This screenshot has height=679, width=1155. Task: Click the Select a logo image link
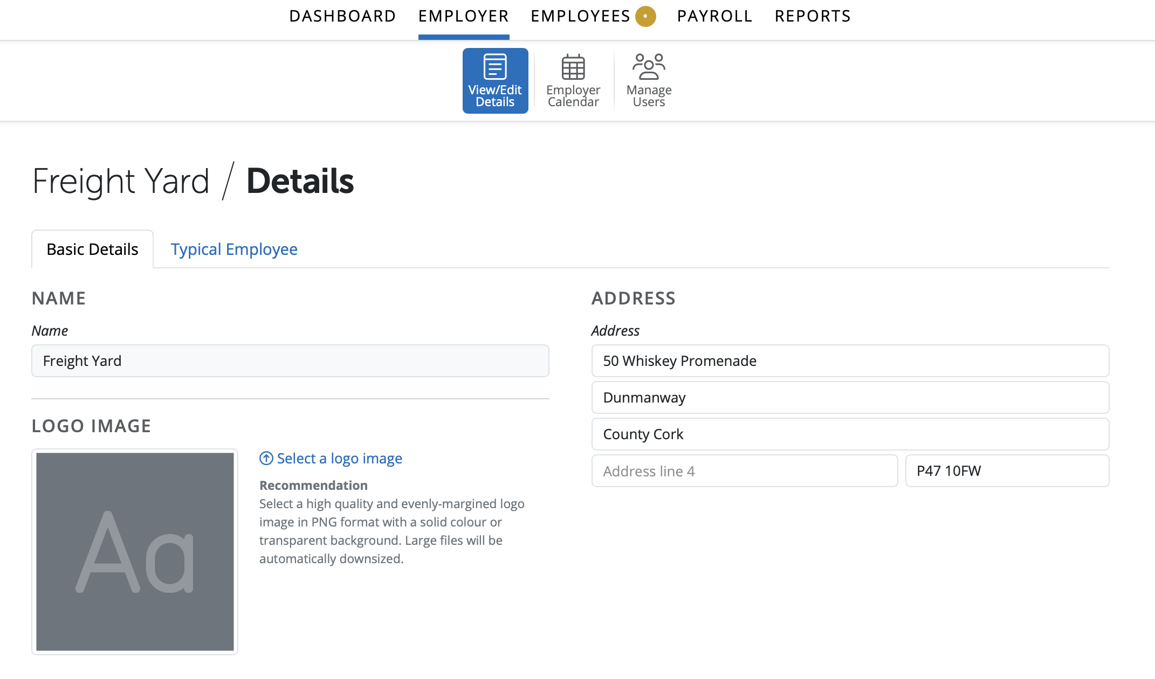point(339,459)
